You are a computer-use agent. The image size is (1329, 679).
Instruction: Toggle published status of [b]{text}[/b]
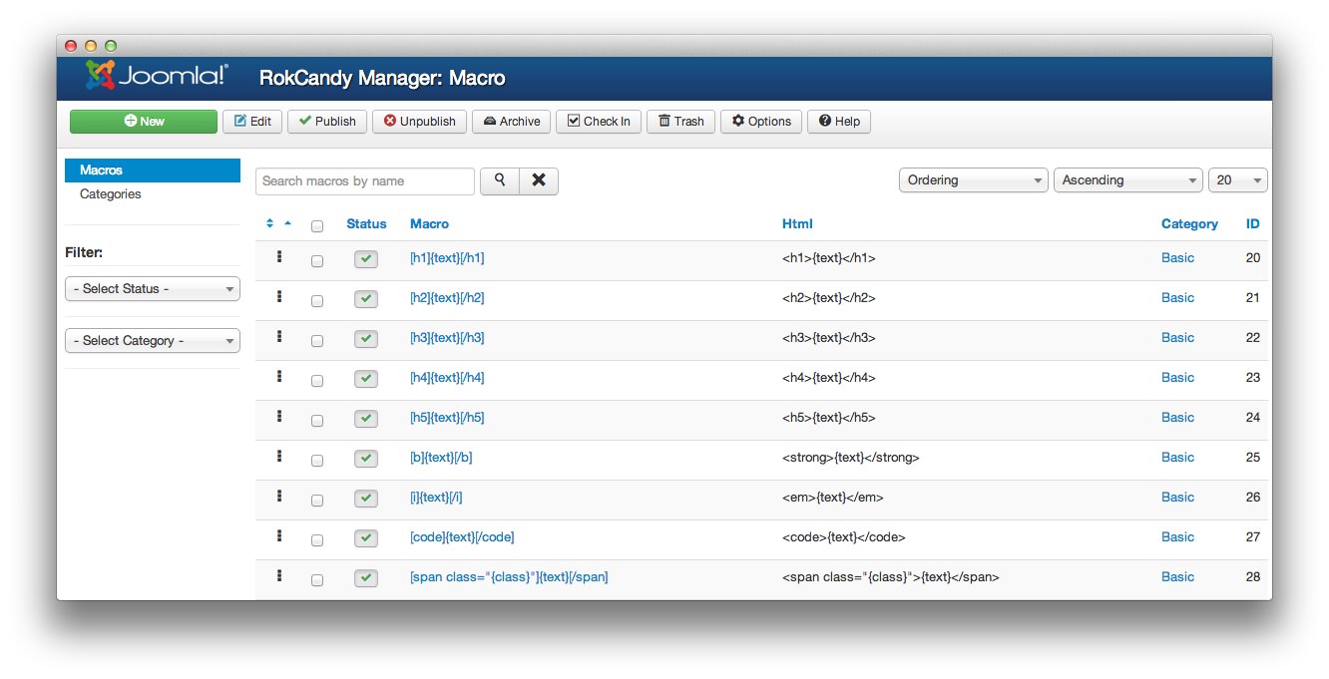point(366,459)
